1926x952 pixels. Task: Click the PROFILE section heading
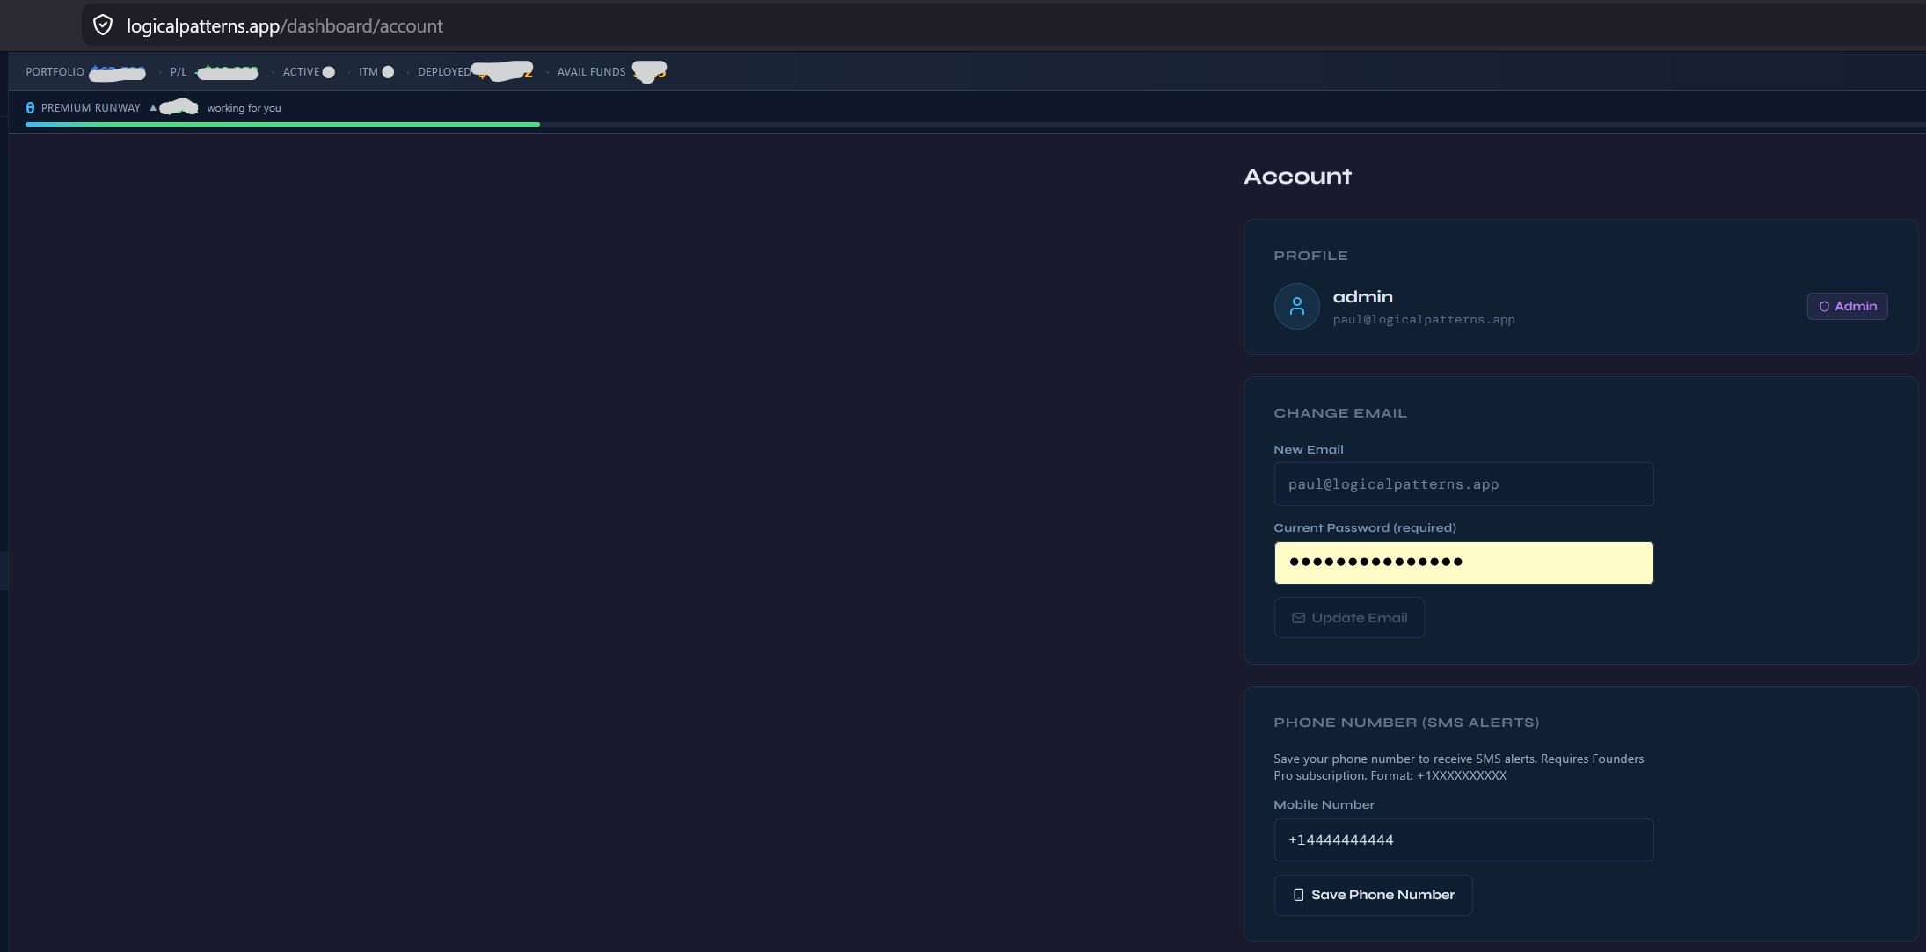1310,256
